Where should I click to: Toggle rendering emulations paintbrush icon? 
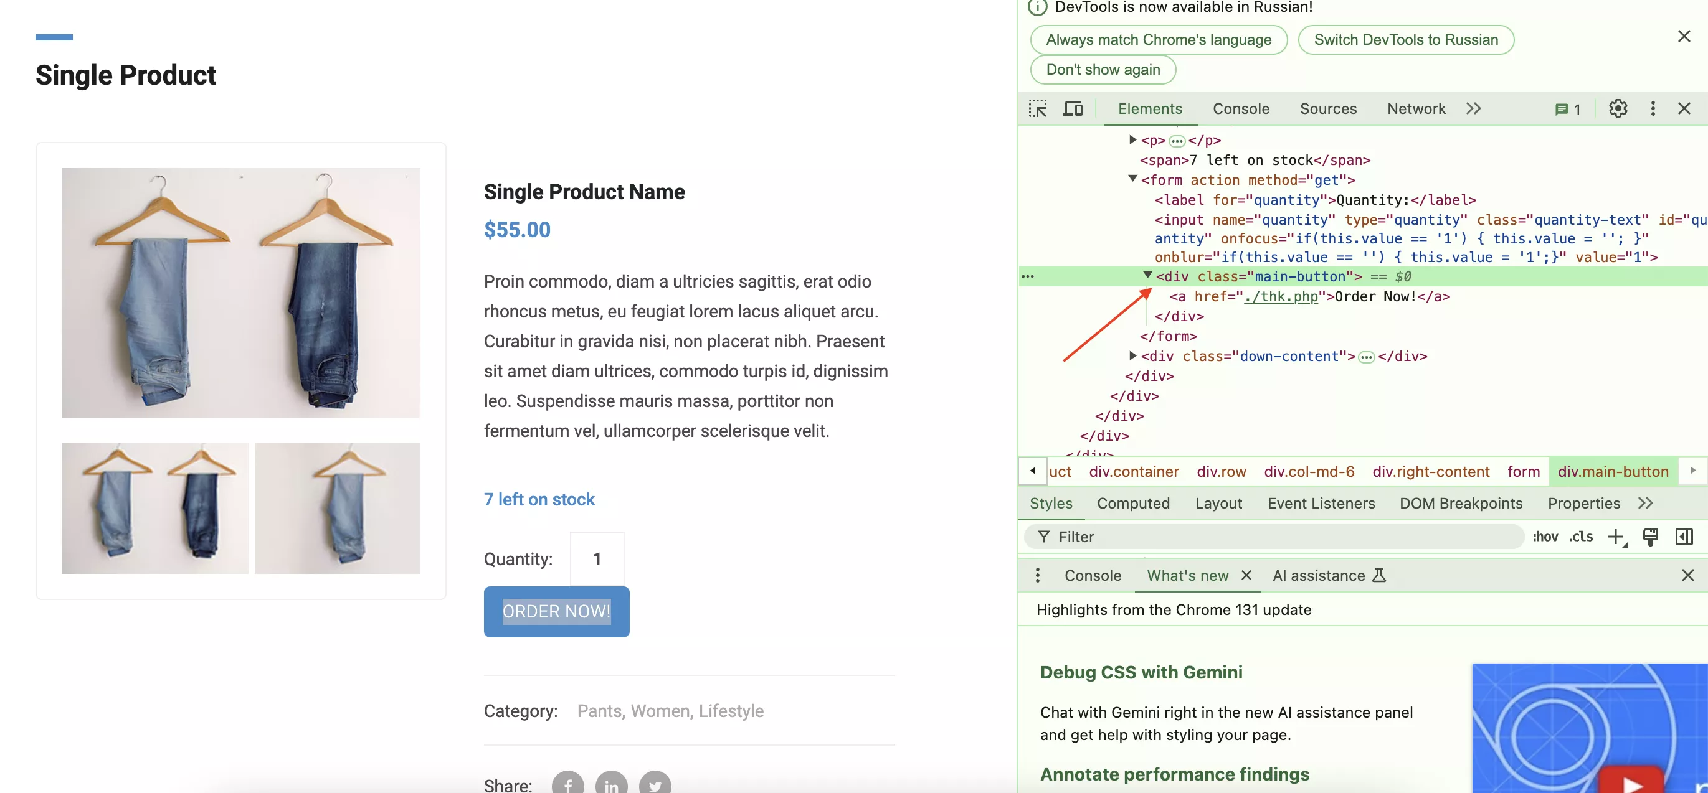point(1649,537)
